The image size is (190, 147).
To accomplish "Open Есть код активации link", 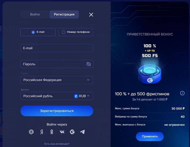I will [x=57, y=144].
